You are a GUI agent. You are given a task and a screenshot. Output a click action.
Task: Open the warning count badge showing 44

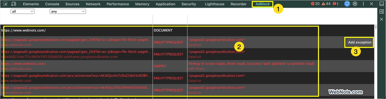click(x=326, y=4)
